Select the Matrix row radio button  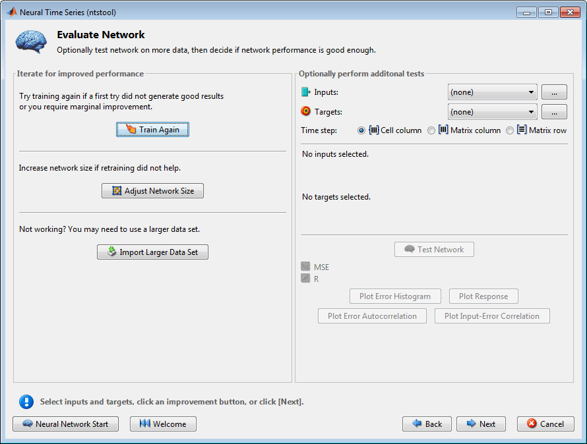(x=510, y=130)
